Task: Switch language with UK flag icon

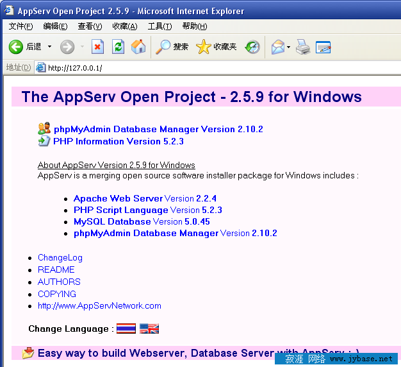Action: click(x=149, y=329)
